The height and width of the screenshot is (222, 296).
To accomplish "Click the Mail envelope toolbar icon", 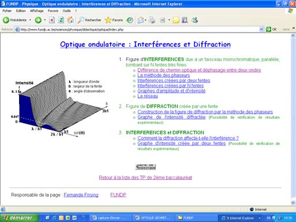I will click(x=141, y=20).
